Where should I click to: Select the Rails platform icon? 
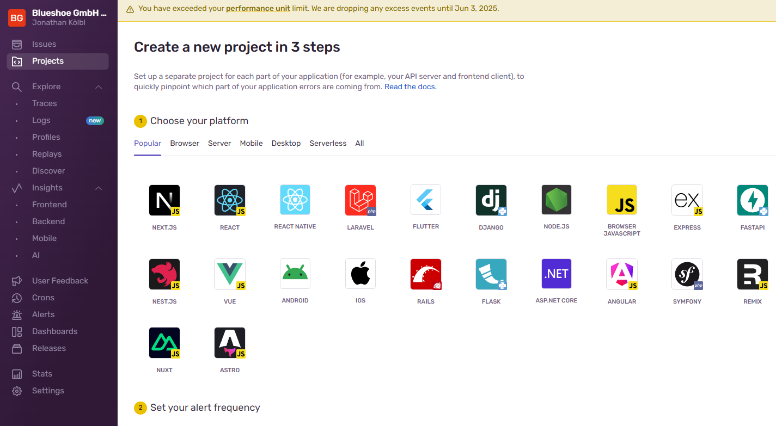pyautogui.click(x=426, y=274)
